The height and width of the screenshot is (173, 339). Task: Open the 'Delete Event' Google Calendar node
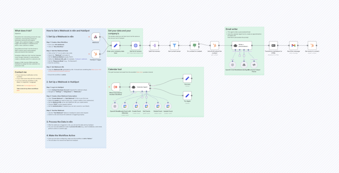158,106
